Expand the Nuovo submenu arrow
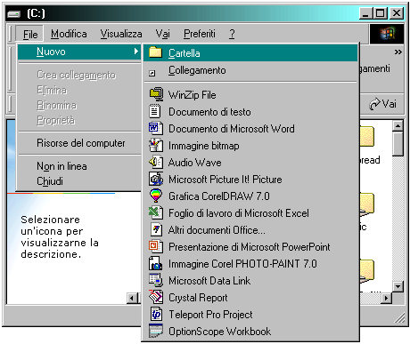Screen dimensions: 410x344 (x=135, y=52)
